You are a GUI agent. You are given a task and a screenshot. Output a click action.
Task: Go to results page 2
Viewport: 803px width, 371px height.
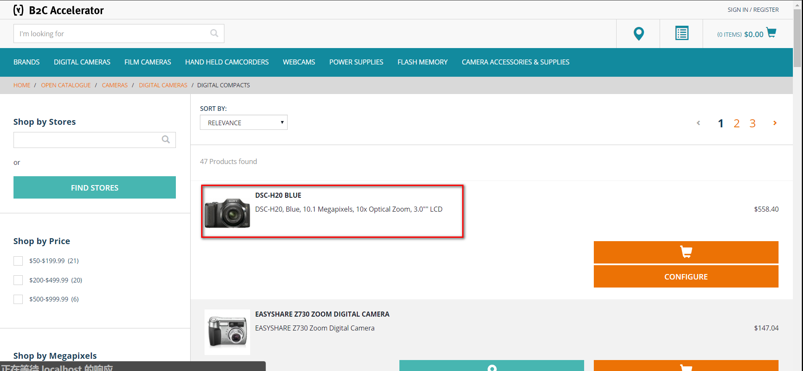pyautogui.click(x=736, y=123)
